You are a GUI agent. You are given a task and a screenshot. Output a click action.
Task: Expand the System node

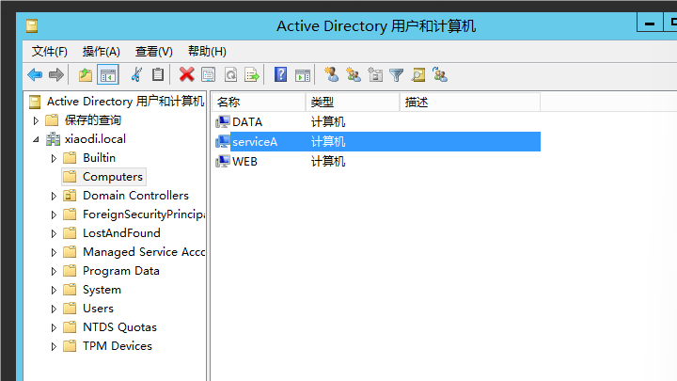click(54, 290)
